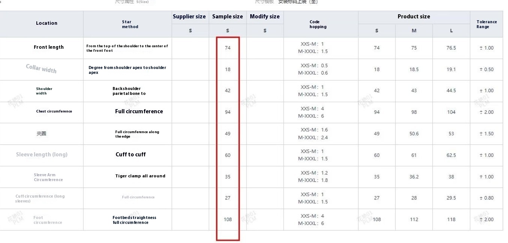Select the sample size value 108
Image resolution: width=508 pixels, height=243 pixels.
pyautogui.click(x=228, y=219)
